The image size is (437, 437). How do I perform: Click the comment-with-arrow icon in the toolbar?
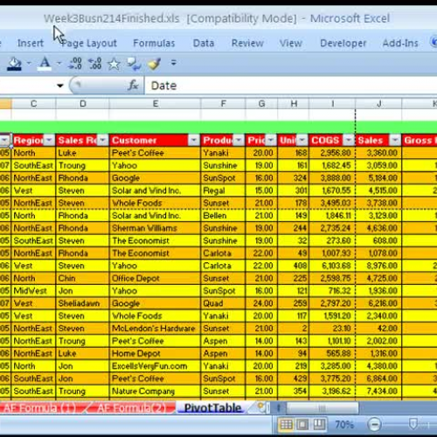pos(134,64)
